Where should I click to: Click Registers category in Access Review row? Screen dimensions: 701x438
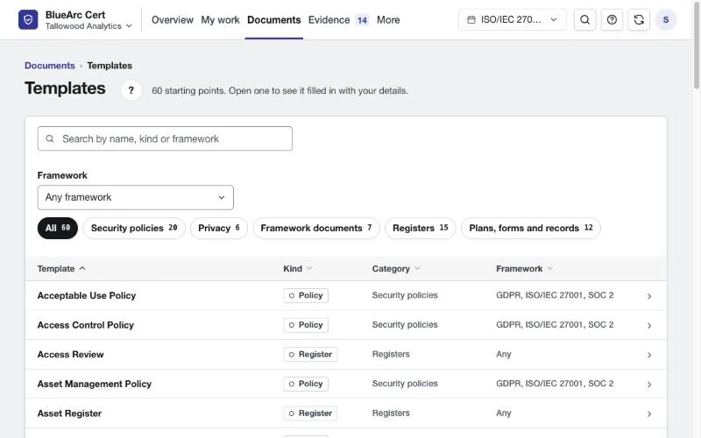coord(391,354)
